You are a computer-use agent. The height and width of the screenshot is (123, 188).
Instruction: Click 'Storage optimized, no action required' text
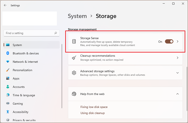102,60
